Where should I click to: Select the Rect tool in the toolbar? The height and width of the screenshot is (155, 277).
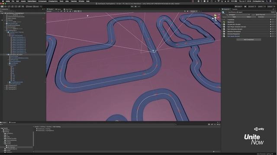pos(16,6)
